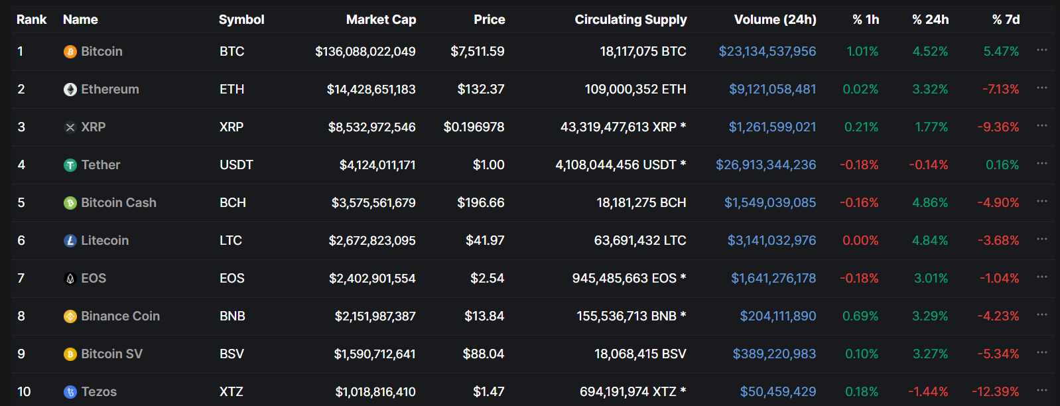Click Bitcoin's 24h volume $23,134,537,956
The image size is (1060, 406).
coord(767,52)
